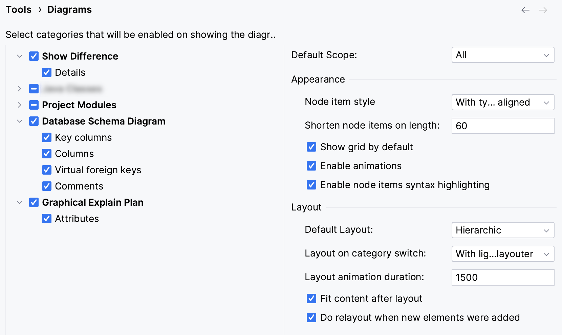Image resolution: width=562 pixels, height=335 pixels.
Task: Expand the Project Modules tree item
Action: point(19,105)
